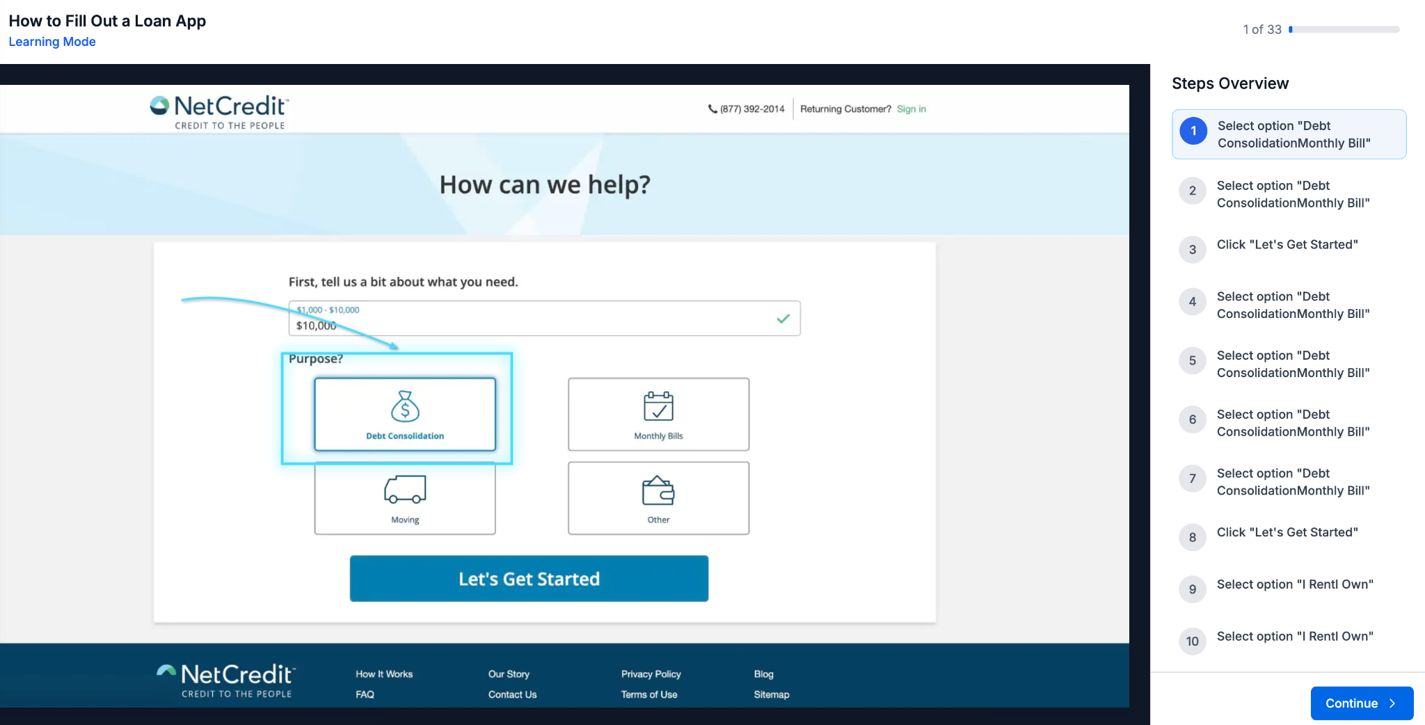
Task: Click the calendar Monthly Bills icon
Action: point(658,406)
